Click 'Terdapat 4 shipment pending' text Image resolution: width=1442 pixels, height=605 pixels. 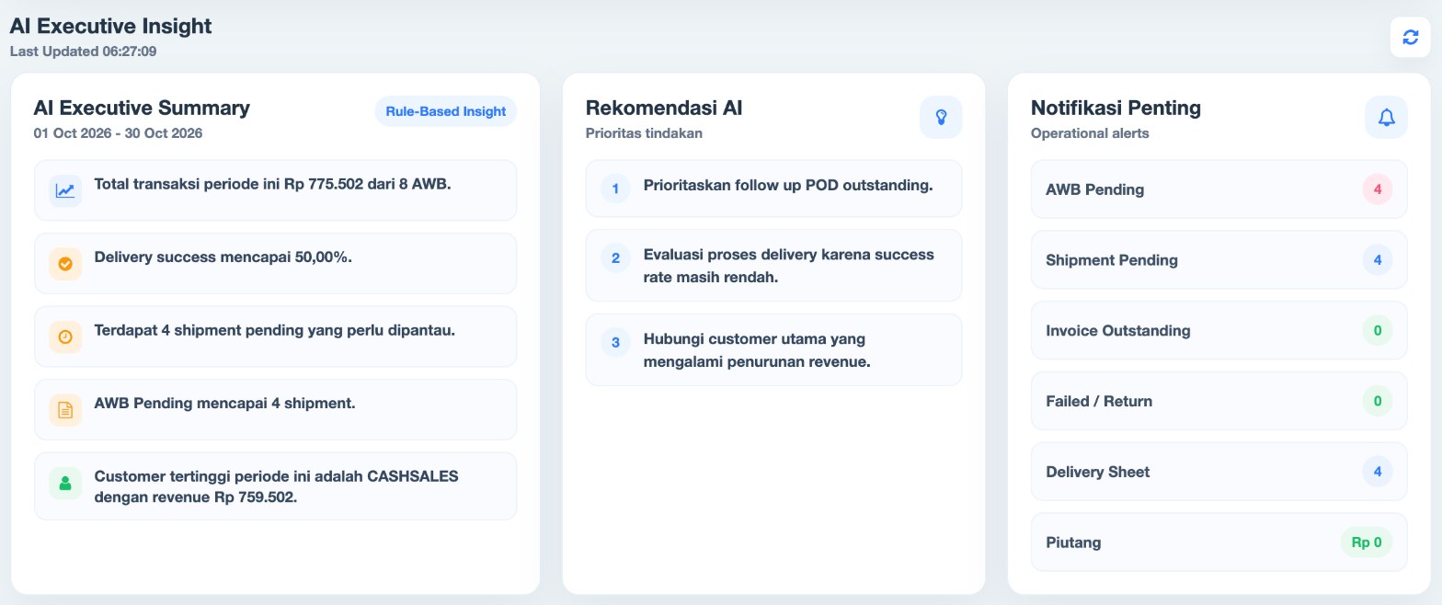(x=274, y=330)
